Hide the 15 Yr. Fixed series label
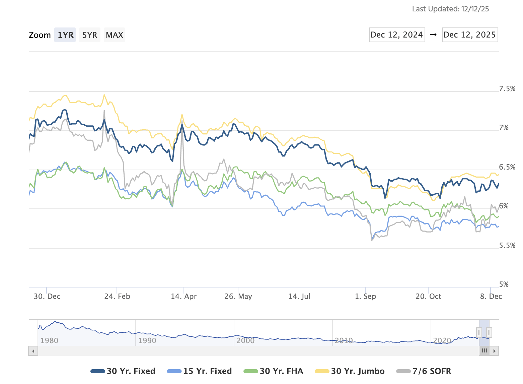This screenshot has width=523, height=384. pos(207,371)
